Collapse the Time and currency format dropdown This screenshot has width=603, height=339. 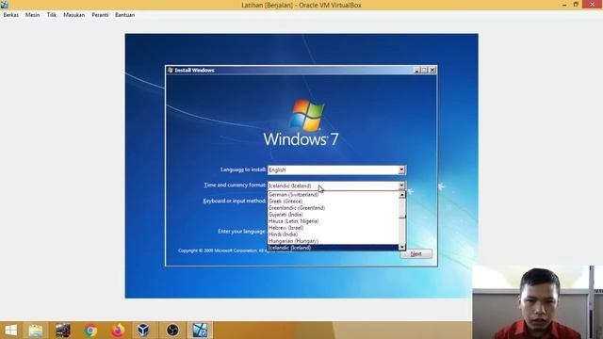pyautogui.click(x=401, y=186)
